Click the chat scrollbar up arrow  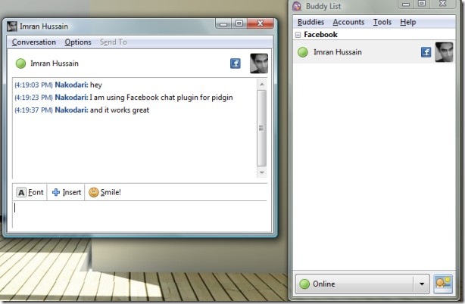click(261, 85)
